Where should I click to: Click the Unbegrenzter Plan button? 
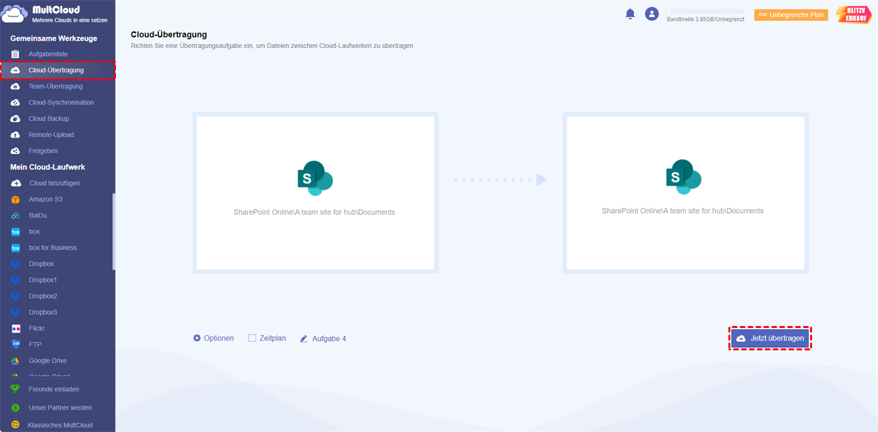pos(791,14)
